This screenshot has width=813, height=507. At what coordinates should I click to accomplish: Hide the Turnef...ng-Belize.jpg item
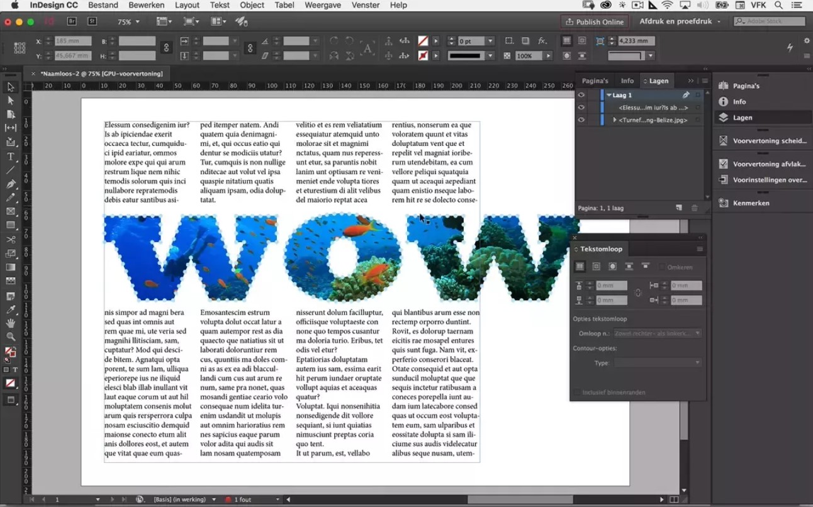click(x=581, y=120)
